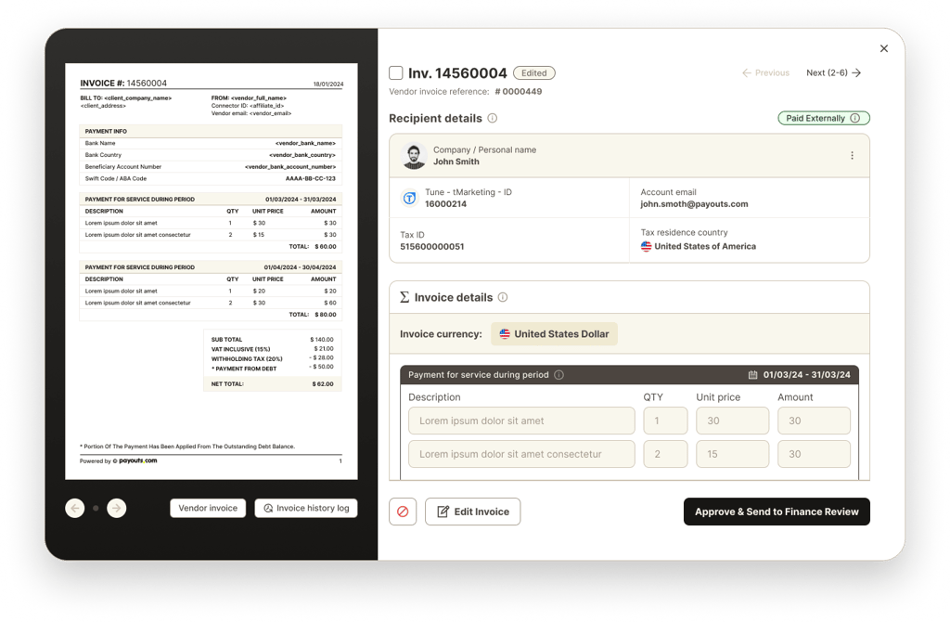Click the invoice preview forward arrow

click(115, 508)
